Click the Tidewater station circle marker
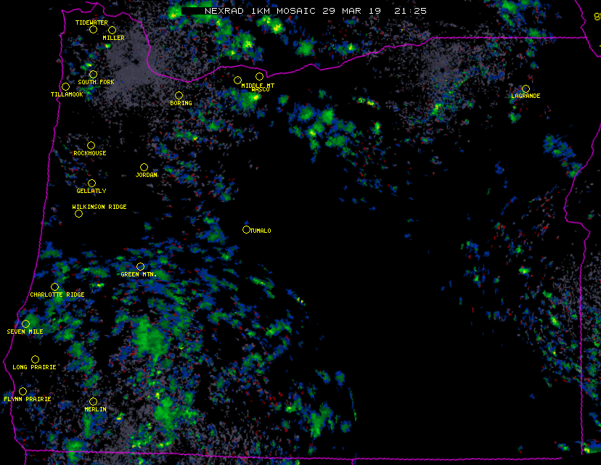 coord(93,30)
